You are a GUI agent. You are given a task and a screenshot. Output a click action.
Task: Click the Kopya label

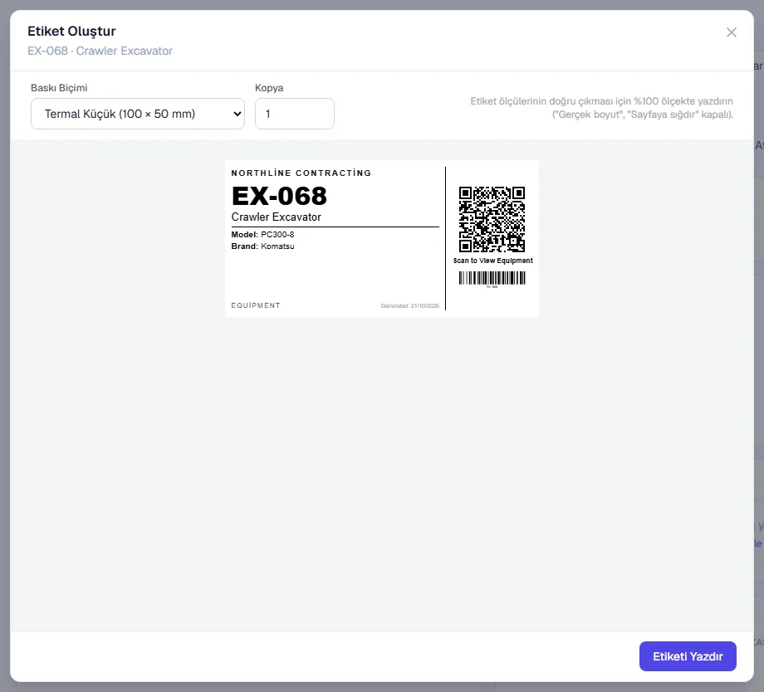[x=269, y=88]
